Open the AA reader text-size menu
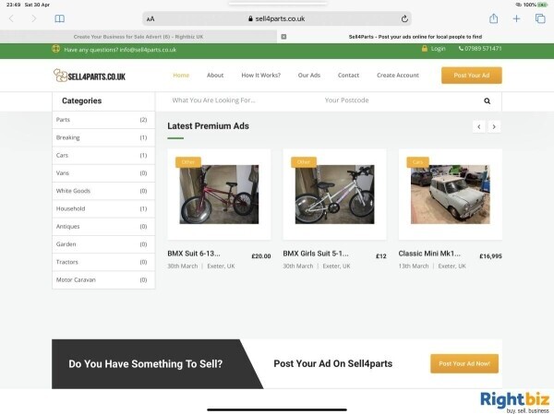The width and height of the screenshot is (554, 414). tap(151, 19)
